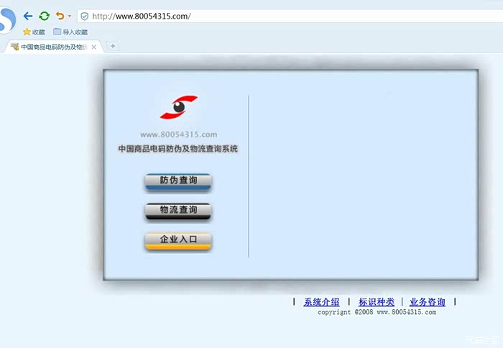The height and width of the screenshot is (348, 503).
Task: Click the security shield icon in address bar
Action: pyautogui.click(x=84, y=17)
